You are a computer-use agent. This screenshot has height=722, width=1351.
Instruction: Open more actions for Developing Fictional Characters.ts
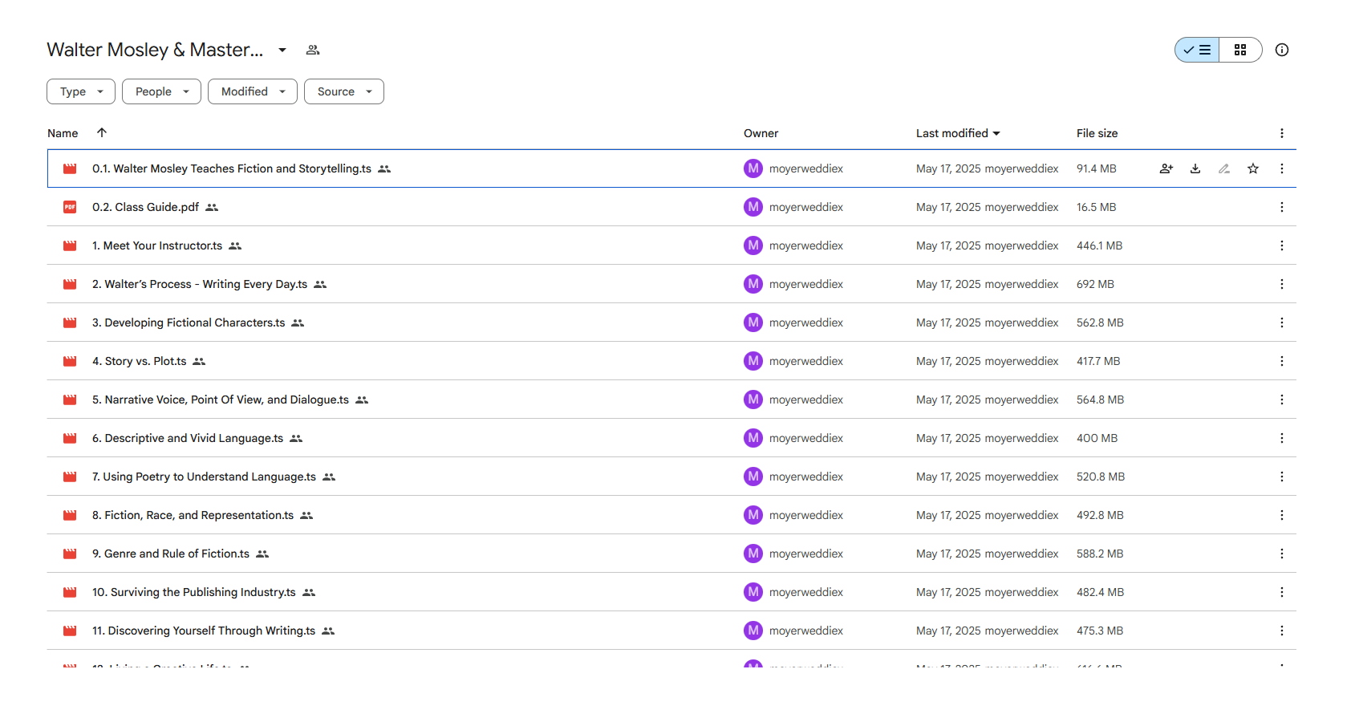tap(1282, 322)
